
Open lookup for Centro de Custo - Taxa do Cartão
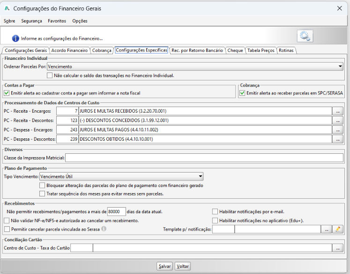pos(338,248)
